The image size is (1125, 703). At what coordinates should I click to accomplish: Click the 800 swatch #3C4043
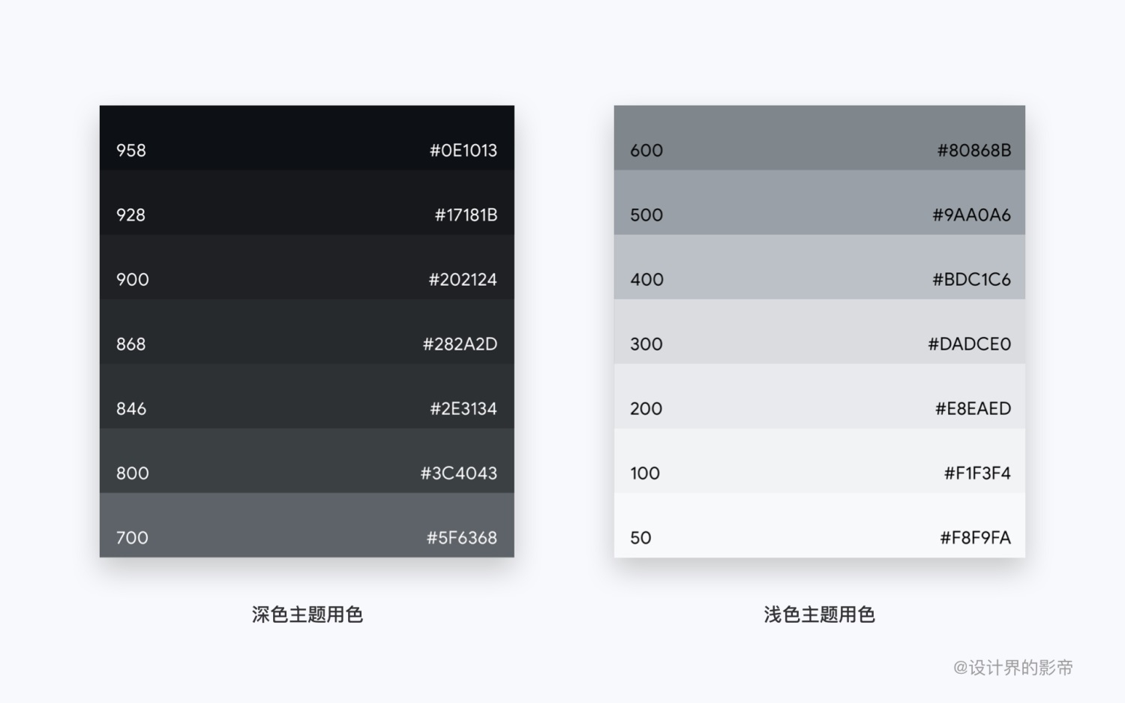pos(307,473)
